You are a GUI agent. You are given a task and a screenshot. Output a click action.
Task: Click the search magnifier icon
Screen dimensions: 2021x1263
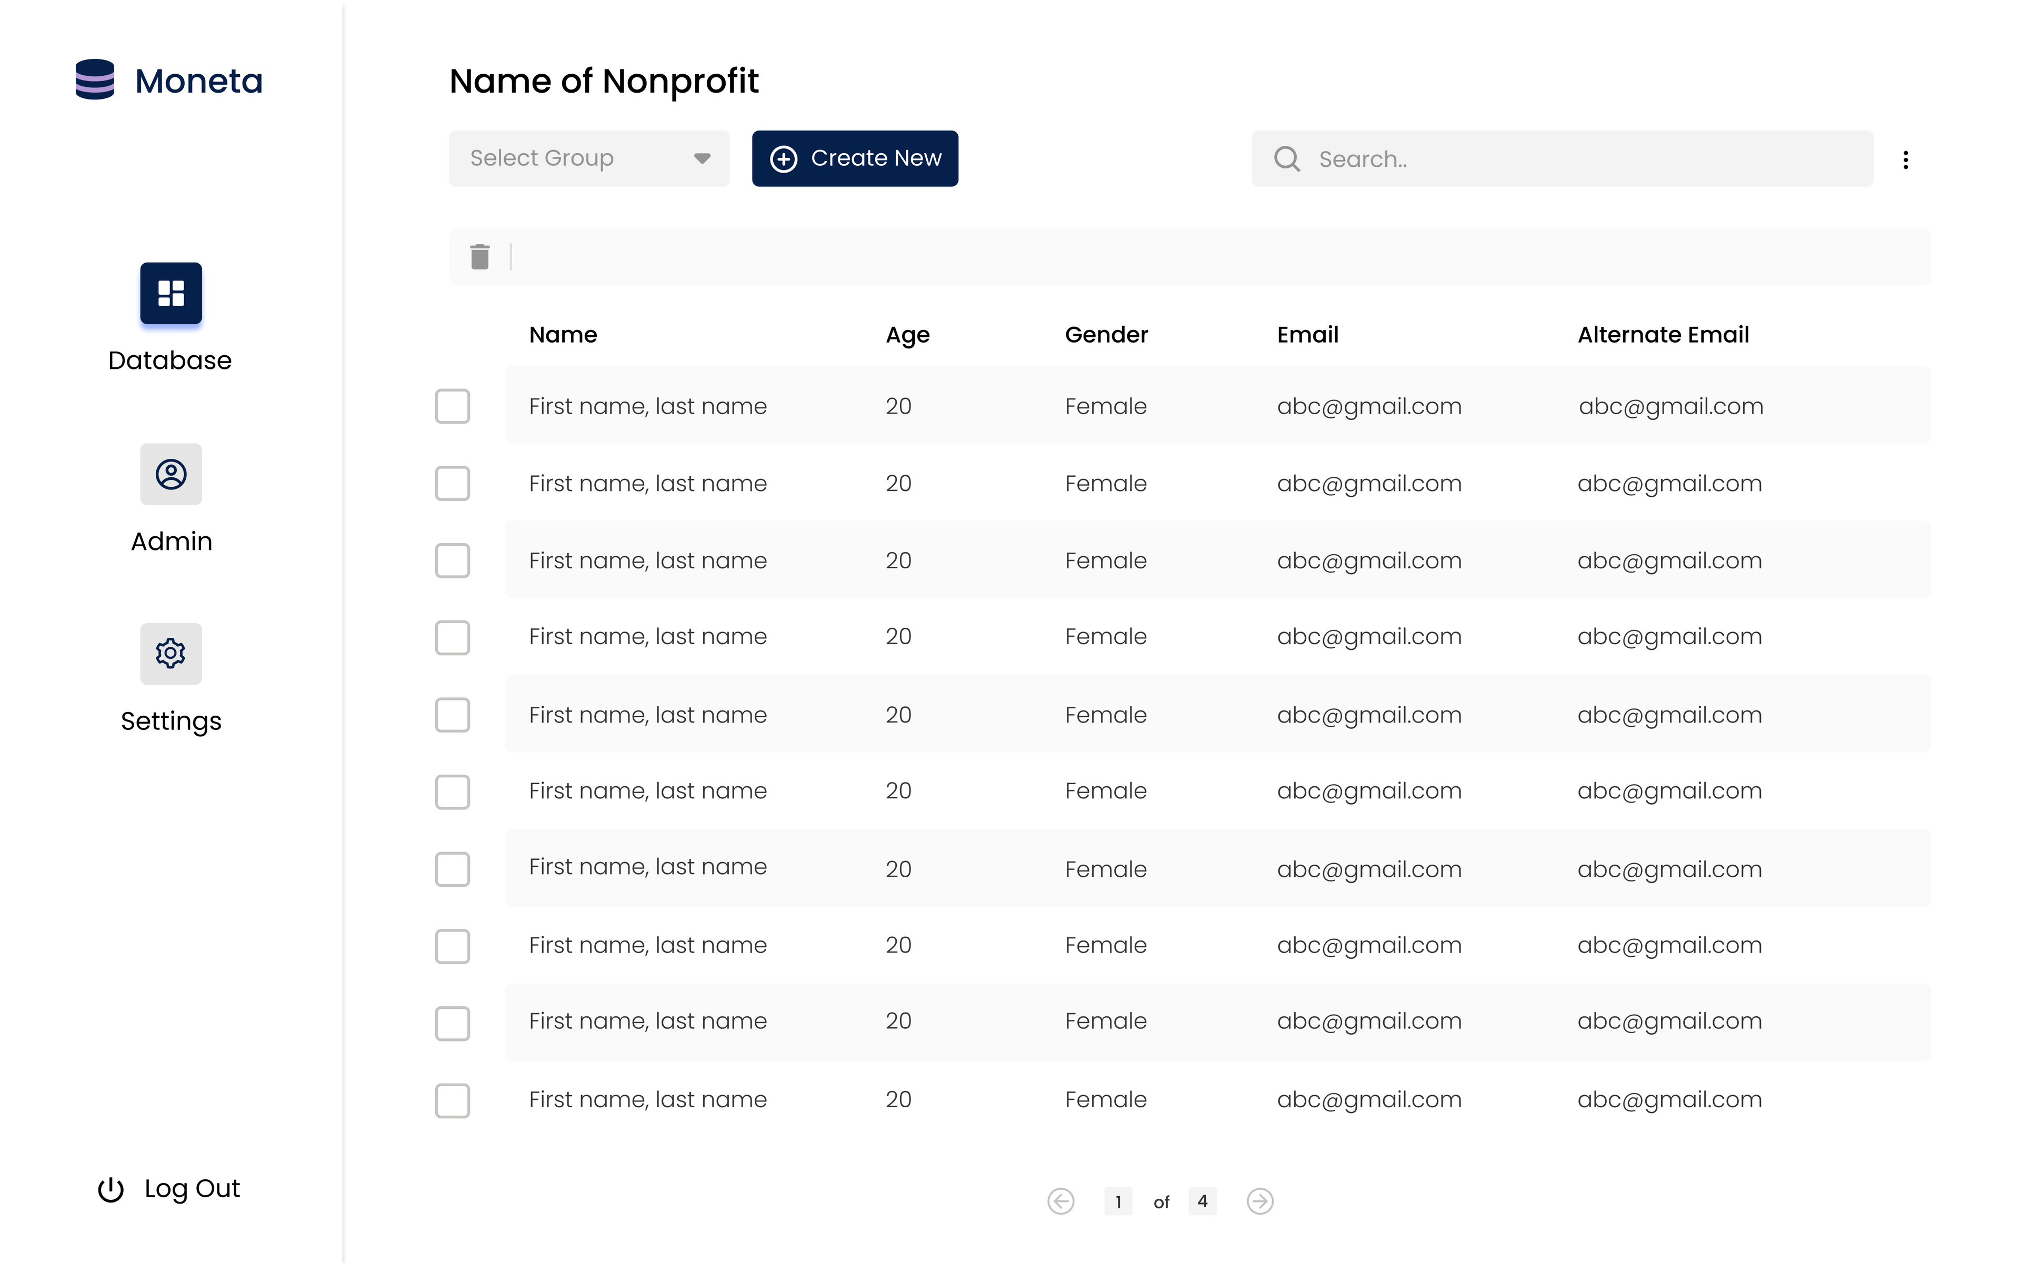pyautogui.click(x=1287, y=159)
